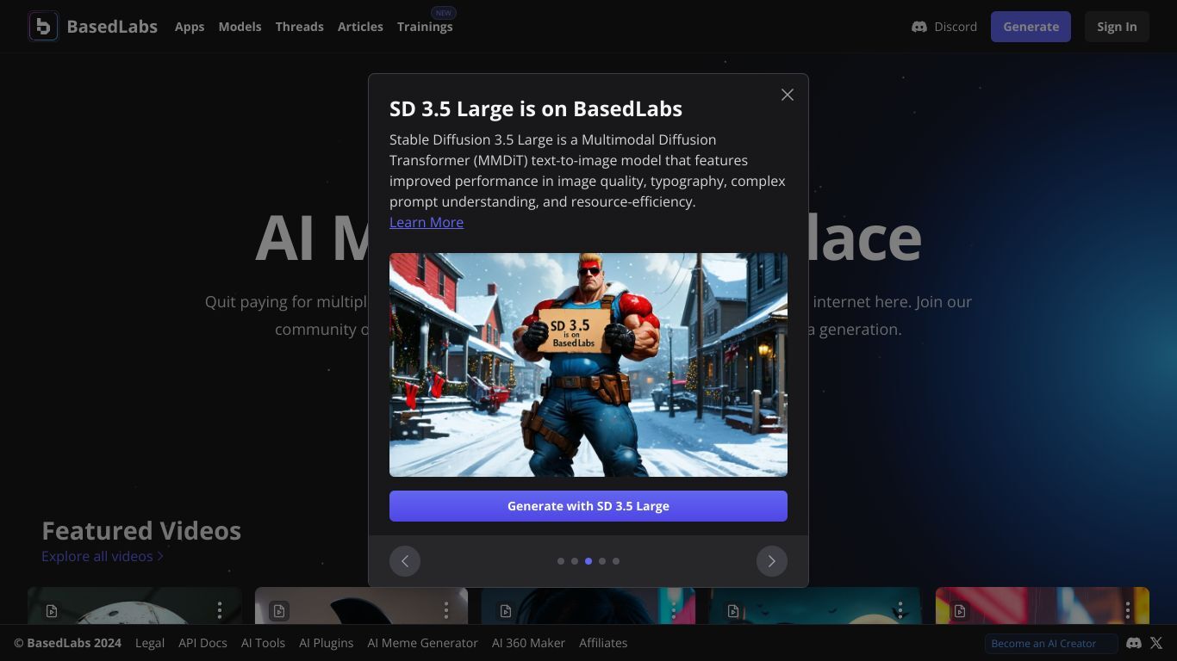Screen dimensions: 1177x661
Task: Open Explore all videos link
Action: 103,556
